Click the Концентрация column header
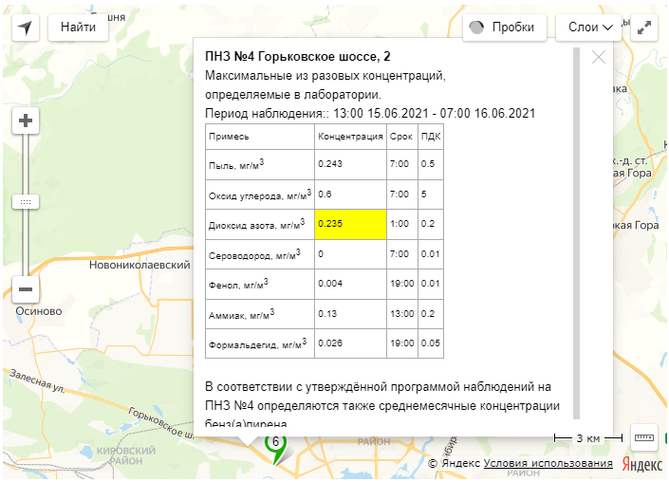Image resolution: width=669 pixels, height=482 pixels. click(350, 137)
